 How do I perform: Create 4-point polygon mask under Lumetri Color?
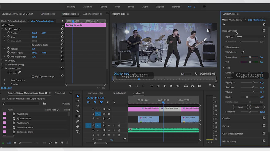click(15, 72)
